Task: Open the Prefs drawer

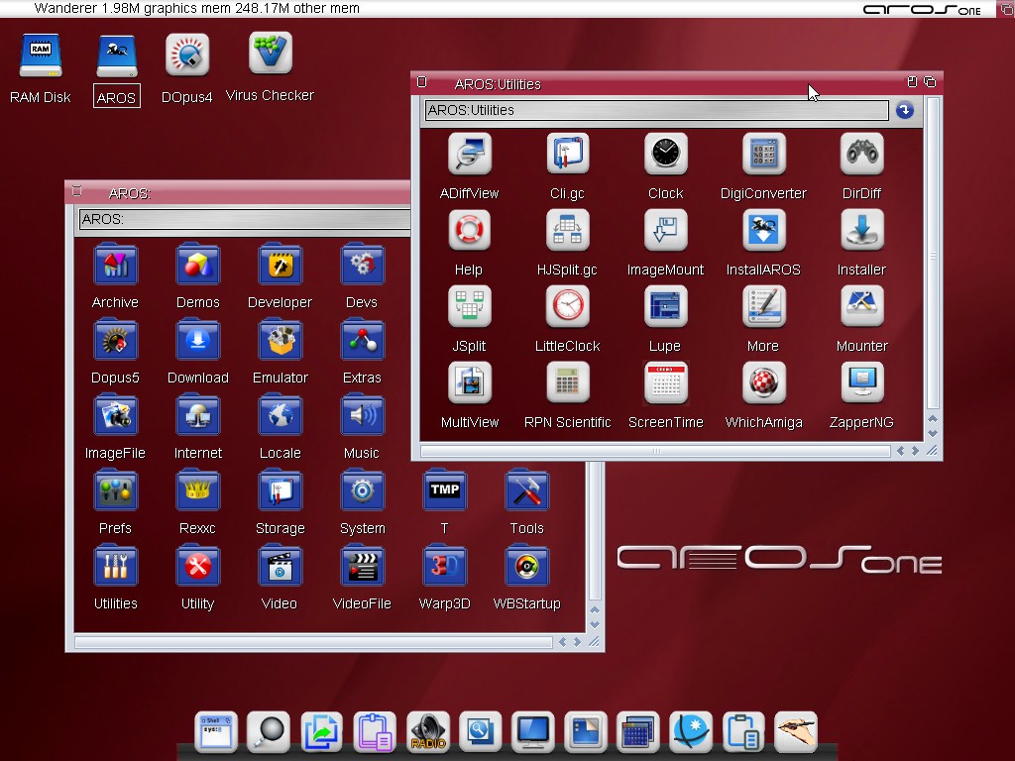Action: point(115,491)
